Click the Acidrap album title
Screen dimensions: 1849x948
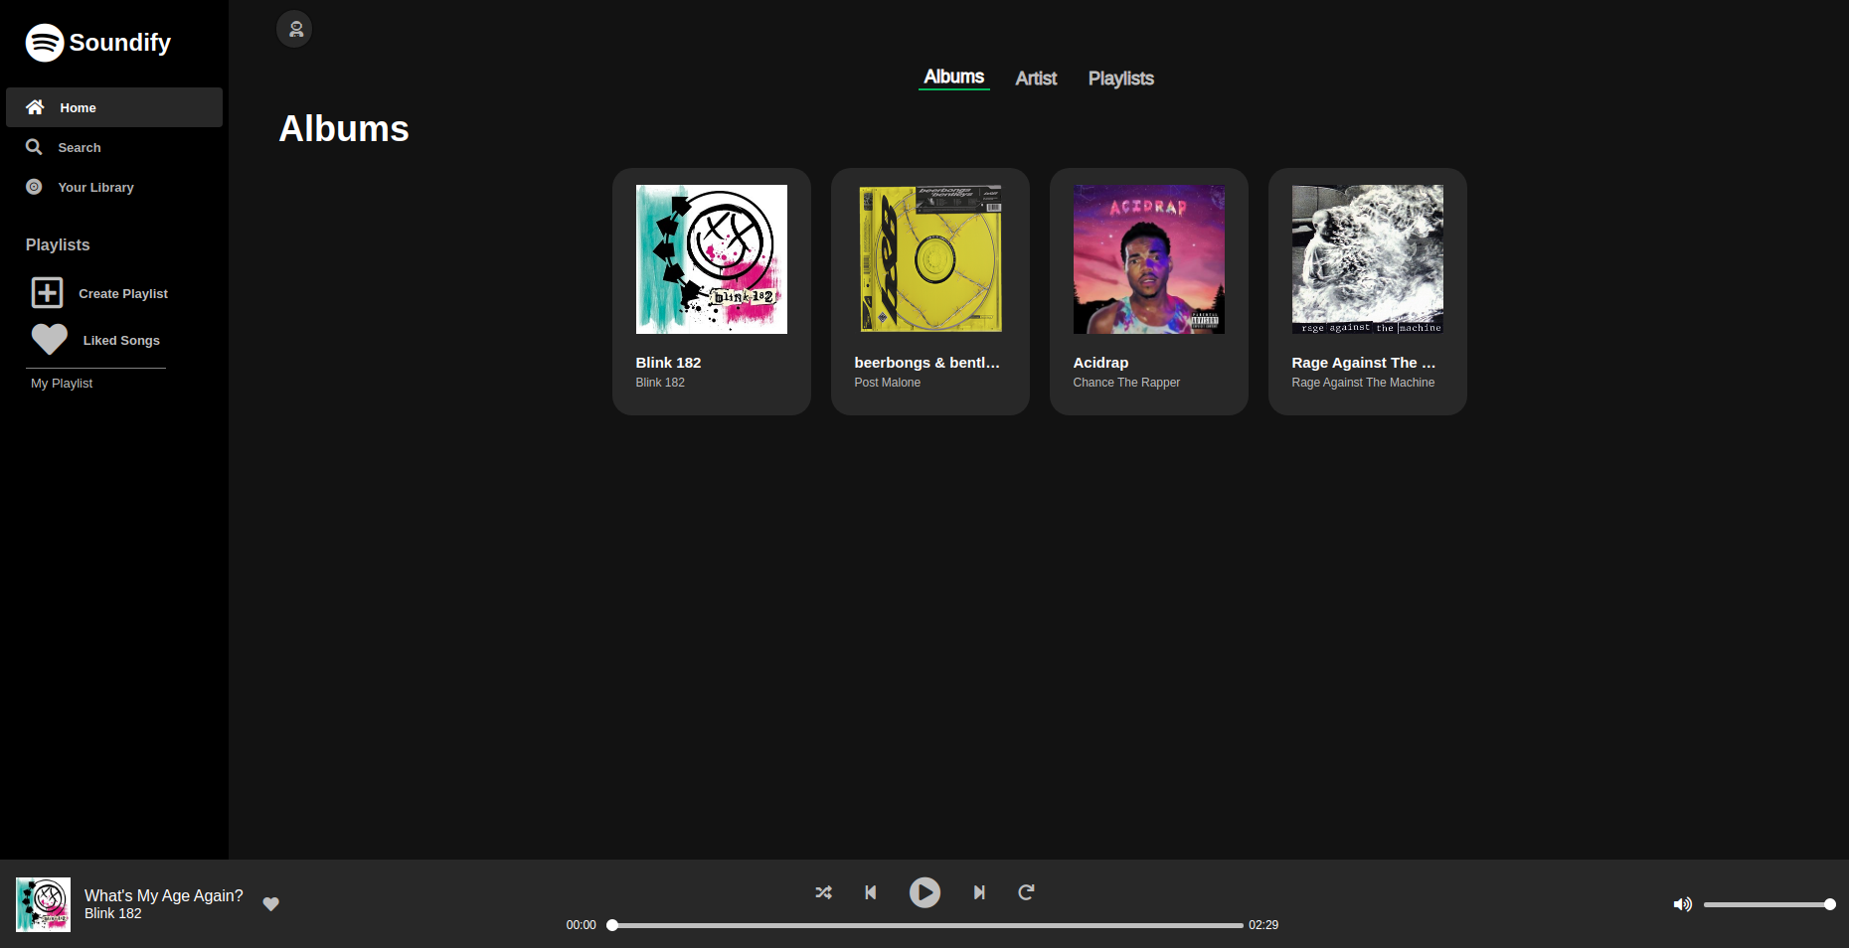(1100, 363)
